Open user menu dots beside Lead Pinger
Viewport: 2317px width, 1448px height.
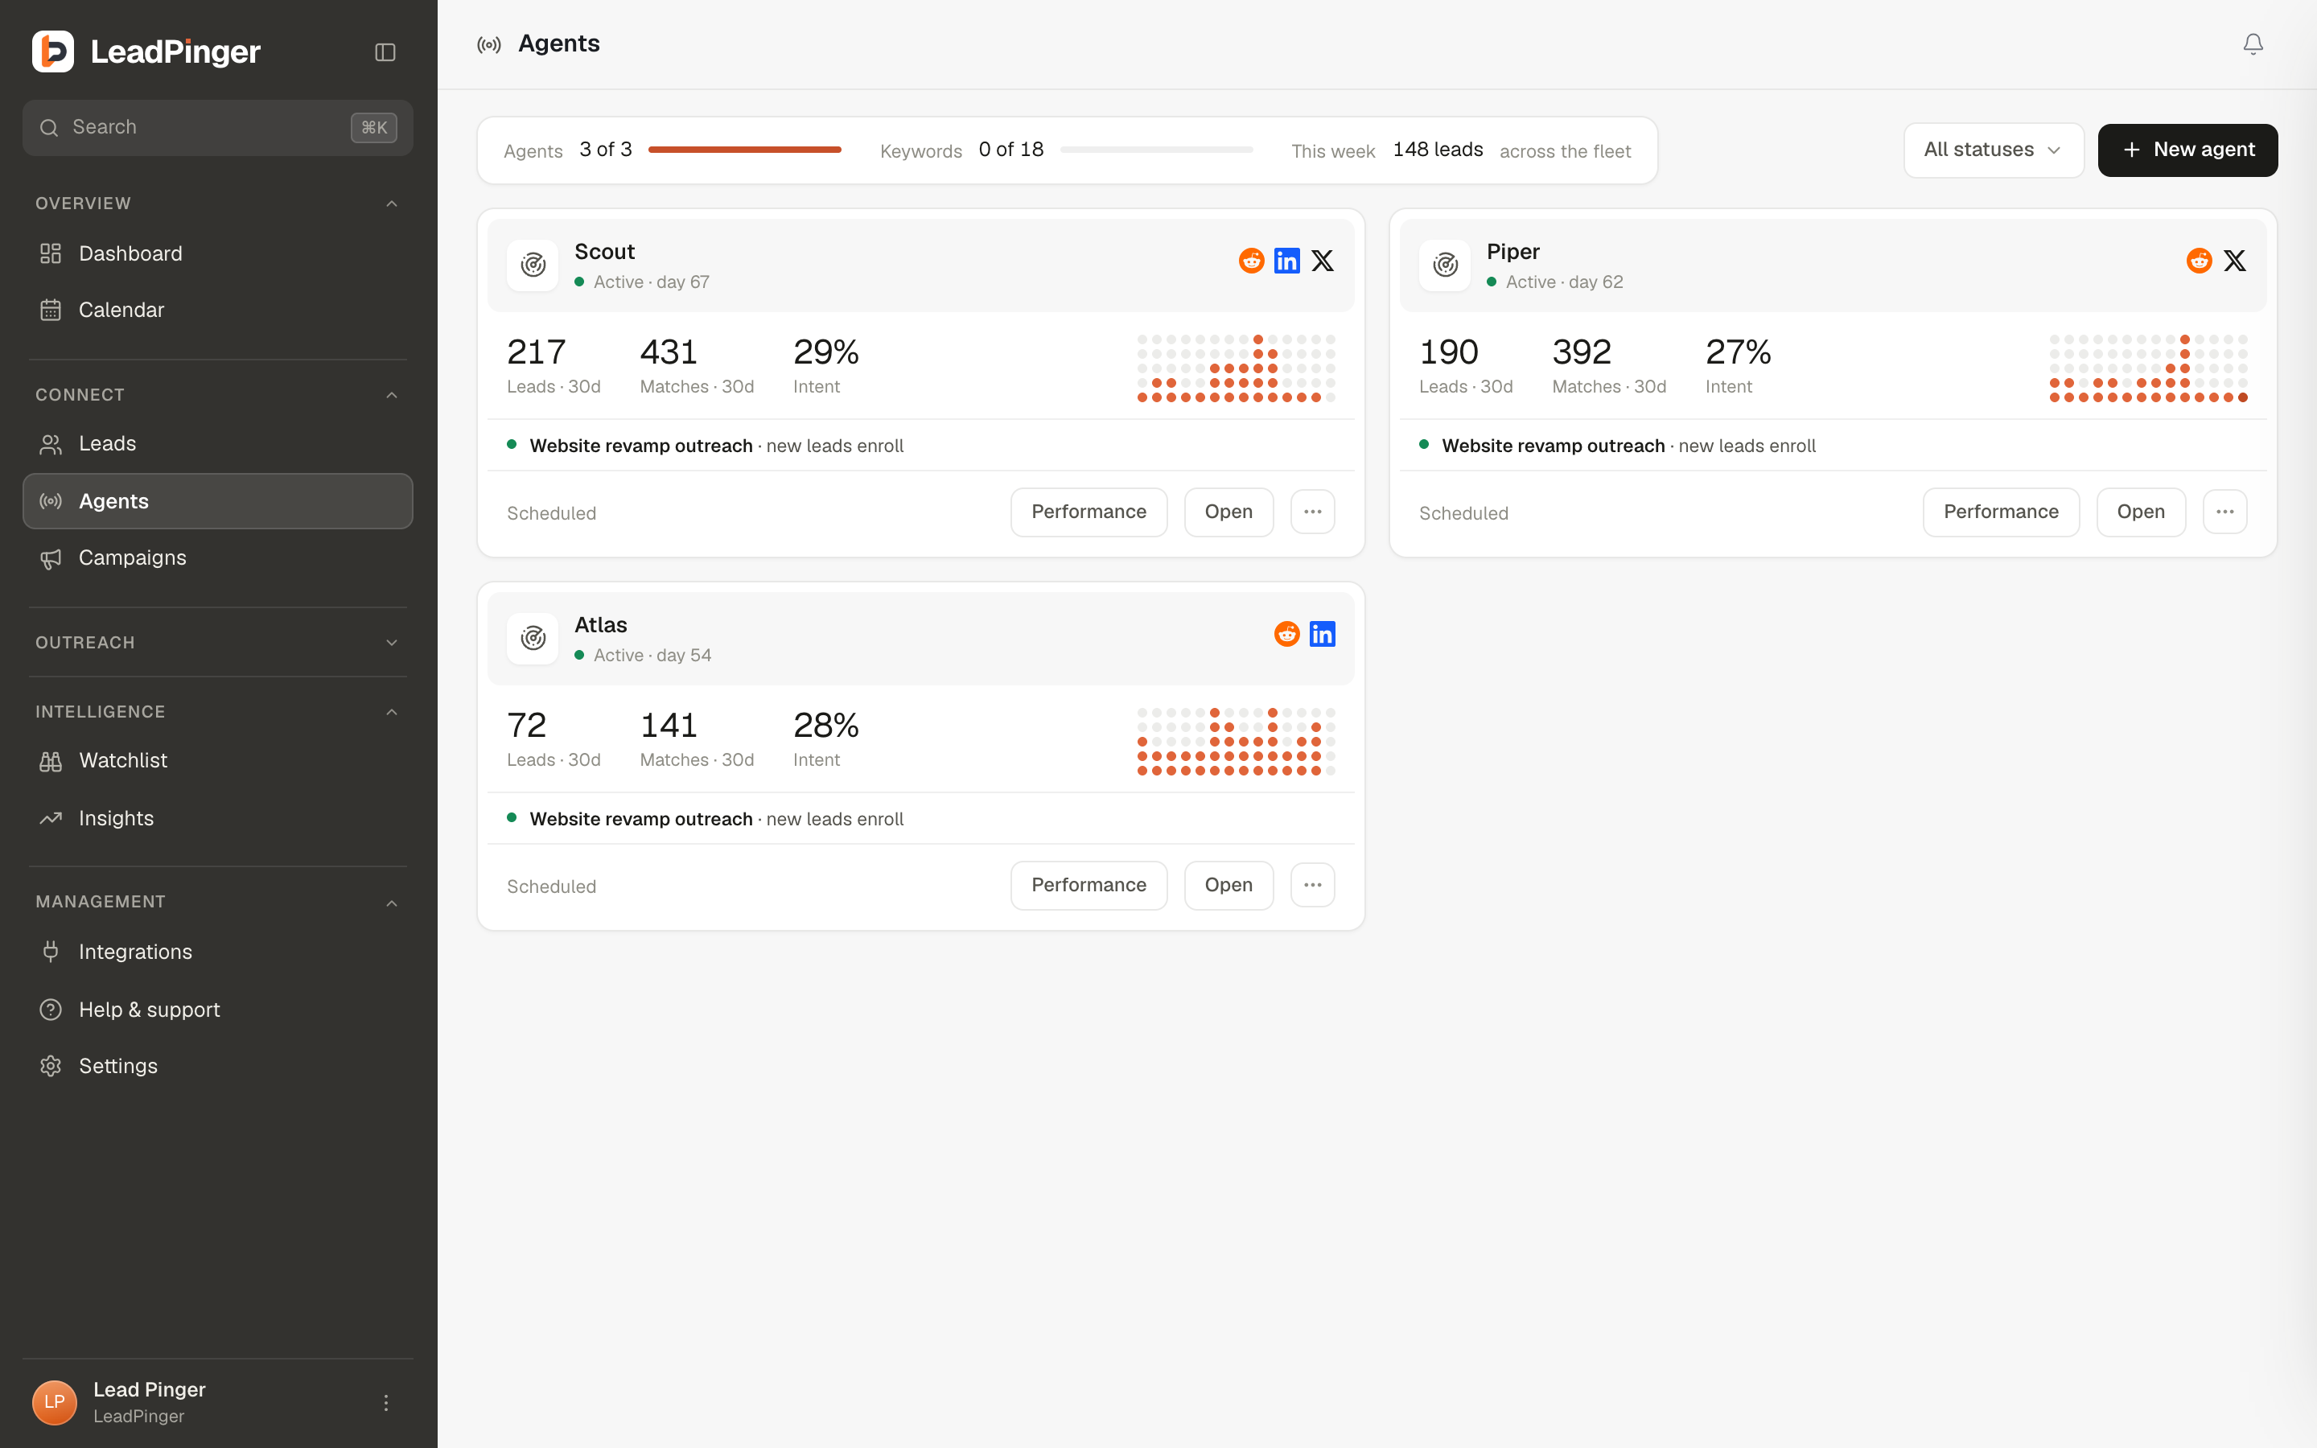tap(386, 1403)
